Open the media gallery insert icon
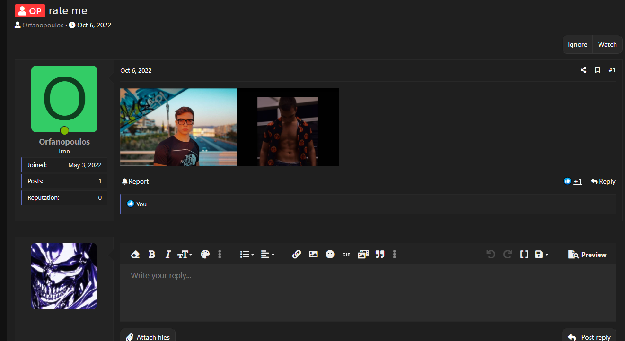Screen dimensions: 625x341 coord(363,255)
